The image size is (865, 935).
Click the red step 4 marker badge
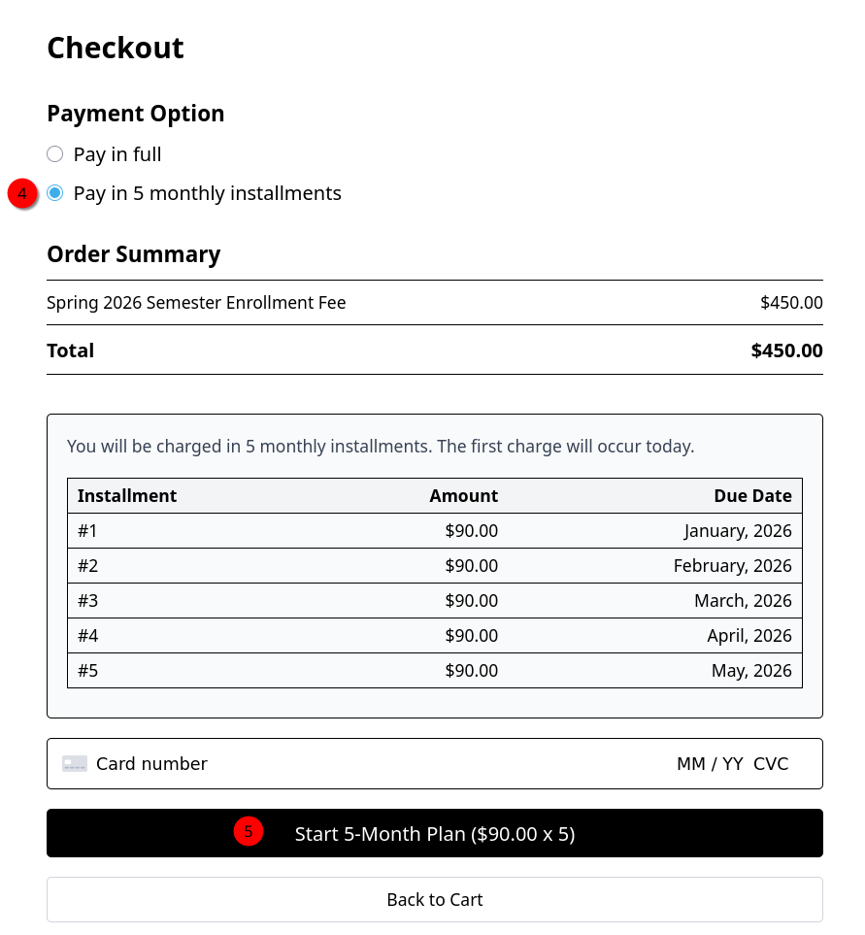22,193
